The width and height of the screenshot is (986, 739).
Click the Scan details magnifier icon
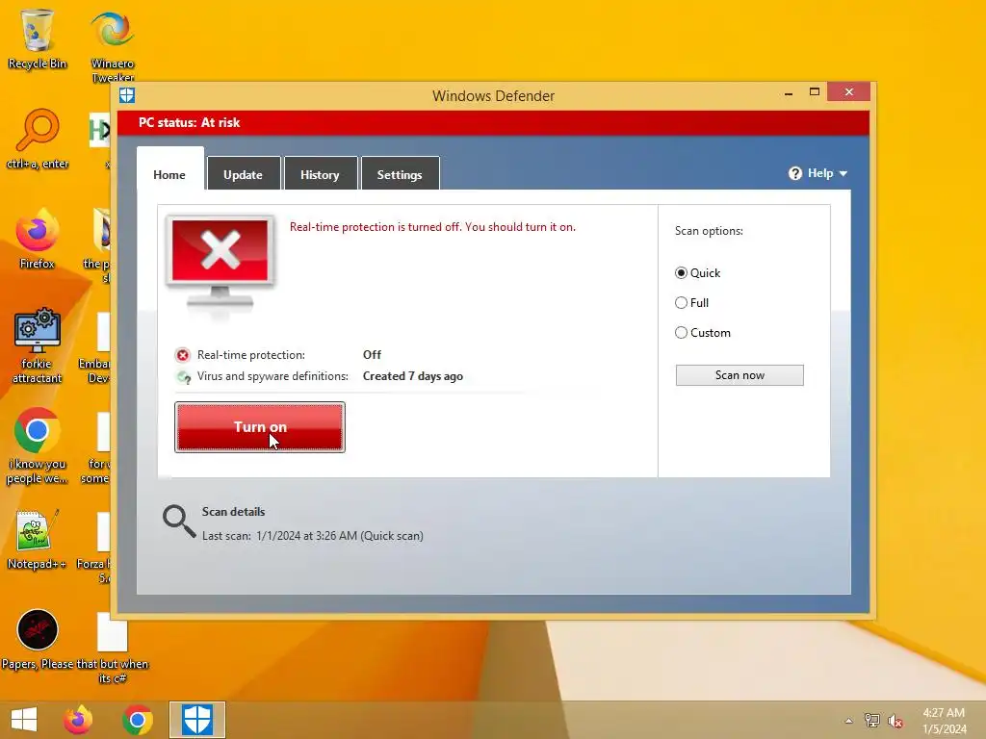(179, 522)
